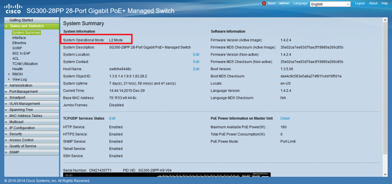392x184 pixels.
Task: Edit the Host Name
Action: [196, 69]
